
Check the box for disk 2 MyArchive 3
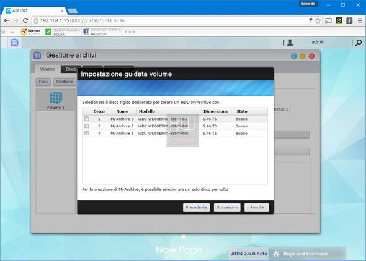coord(87,119)
